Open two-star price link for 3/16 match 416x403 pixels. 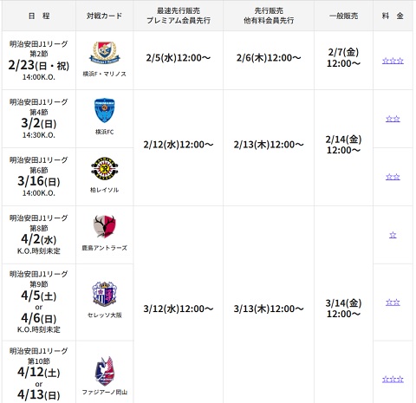coord(393,177)
